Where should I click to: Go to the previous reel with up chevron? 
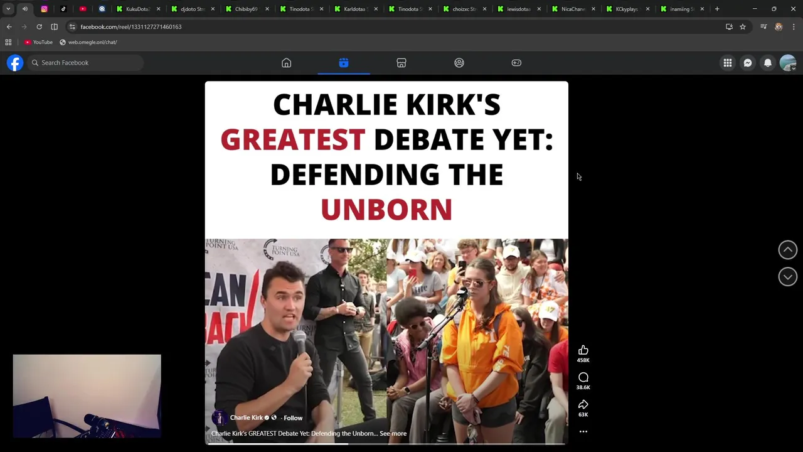(x=788, y=250)
